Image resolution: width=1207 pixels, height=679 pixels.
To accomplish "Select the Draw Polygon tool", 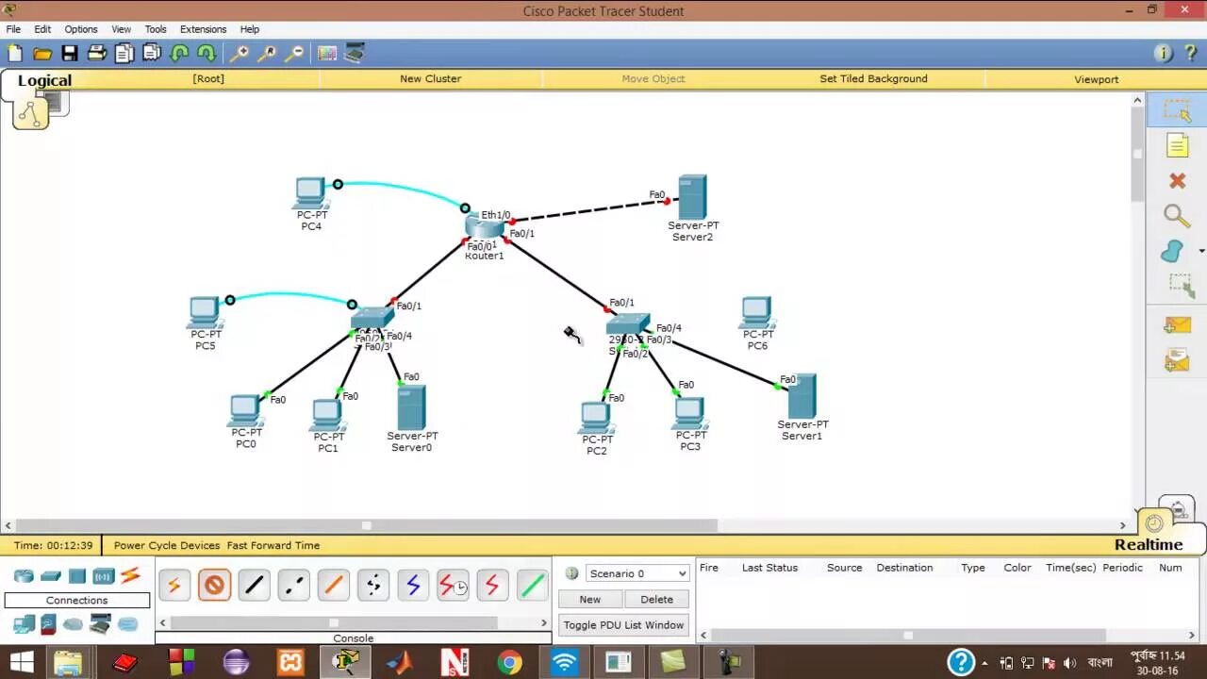I will tap(1172, 251).
